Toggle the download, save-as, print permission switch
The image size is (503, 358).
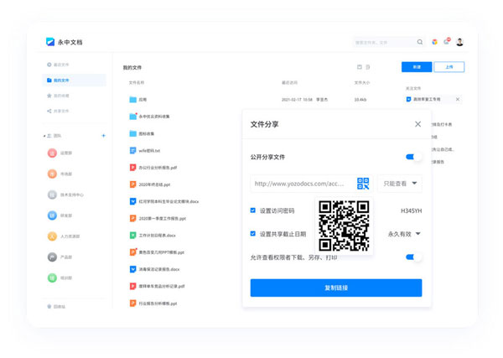pyautogui.click(x=413, y=257)
